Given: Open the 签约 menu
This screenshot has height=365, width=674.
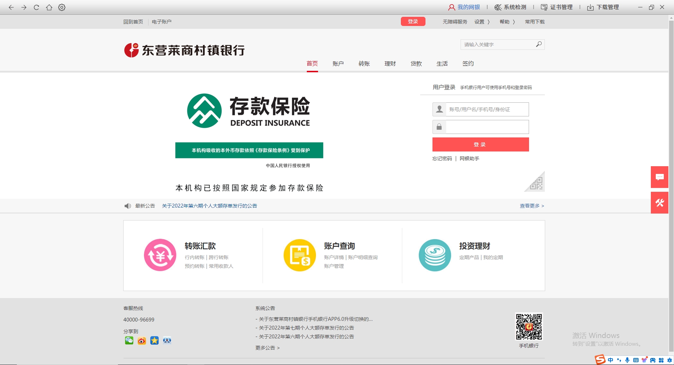Looking at the screenshot, I should [x=468, y=63].
